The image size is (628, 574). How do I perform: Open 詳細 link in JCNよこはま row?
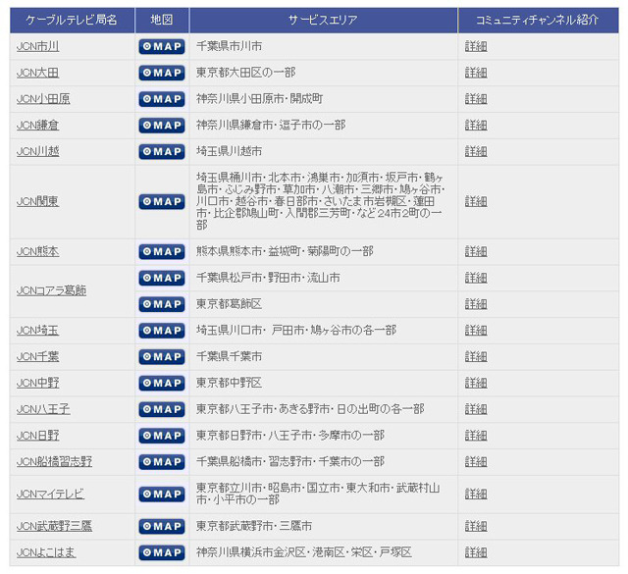[476, 552]
